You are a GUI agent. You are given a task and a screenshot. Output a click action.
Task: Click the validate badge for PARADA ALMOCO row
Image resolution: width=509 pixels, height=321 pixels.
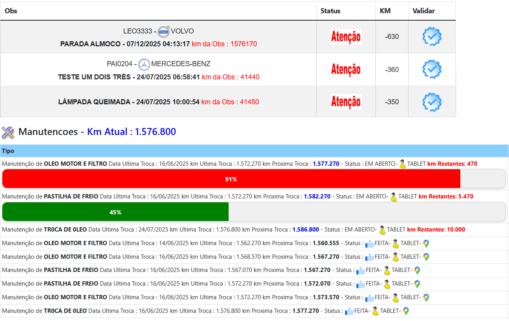432,37
